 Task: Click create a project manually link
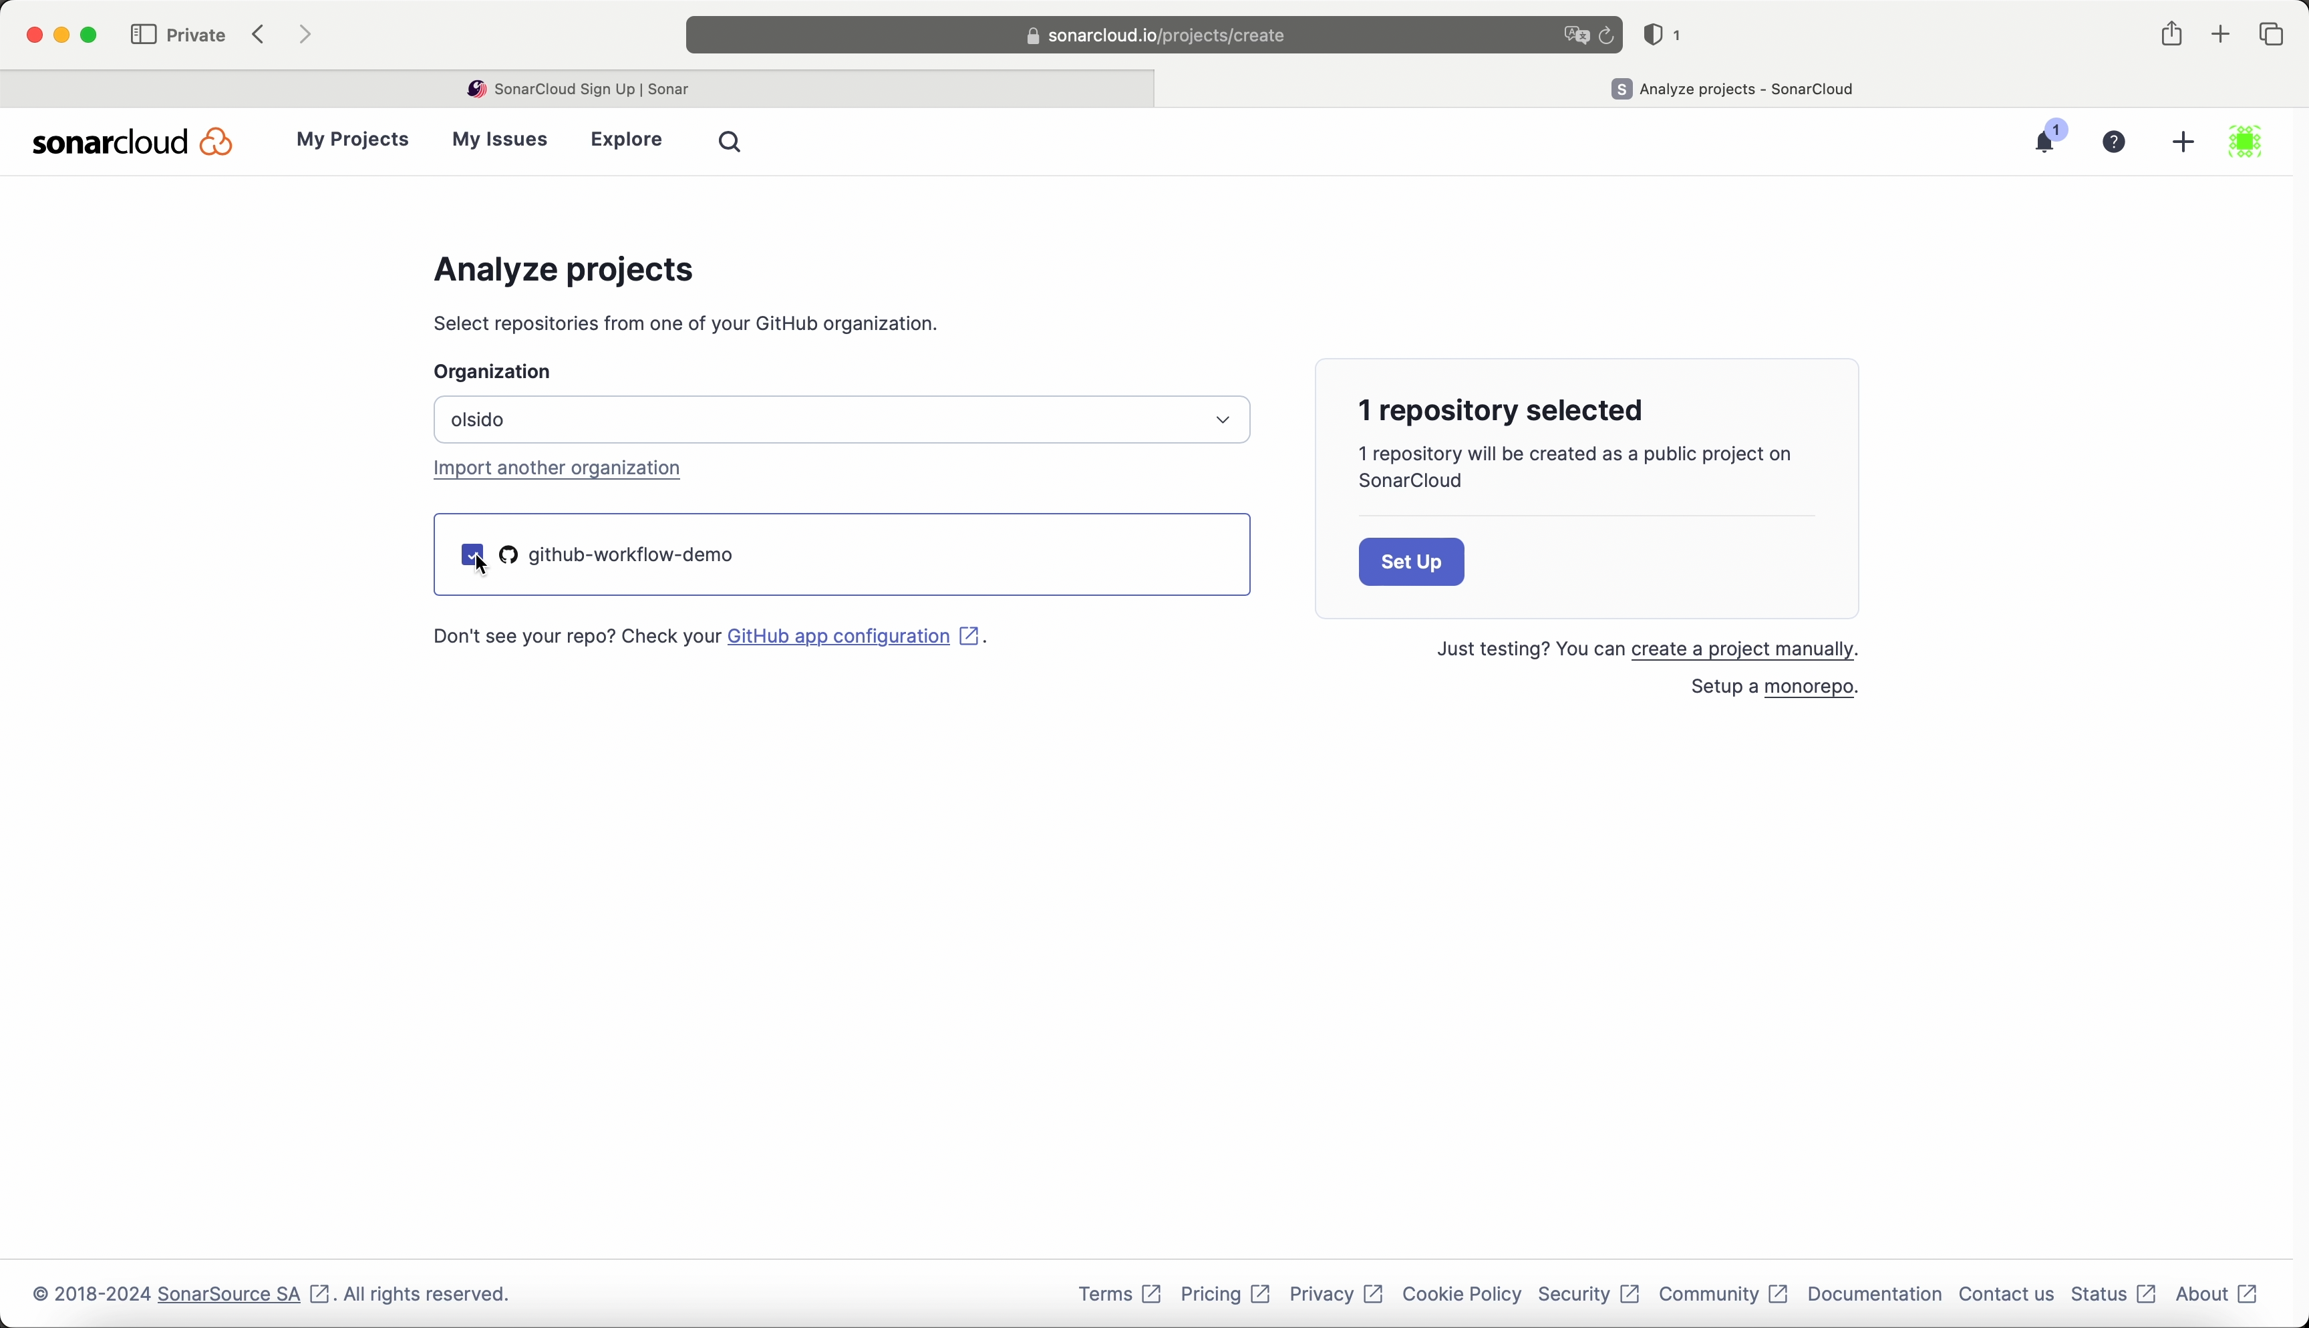coord(1742,649)
